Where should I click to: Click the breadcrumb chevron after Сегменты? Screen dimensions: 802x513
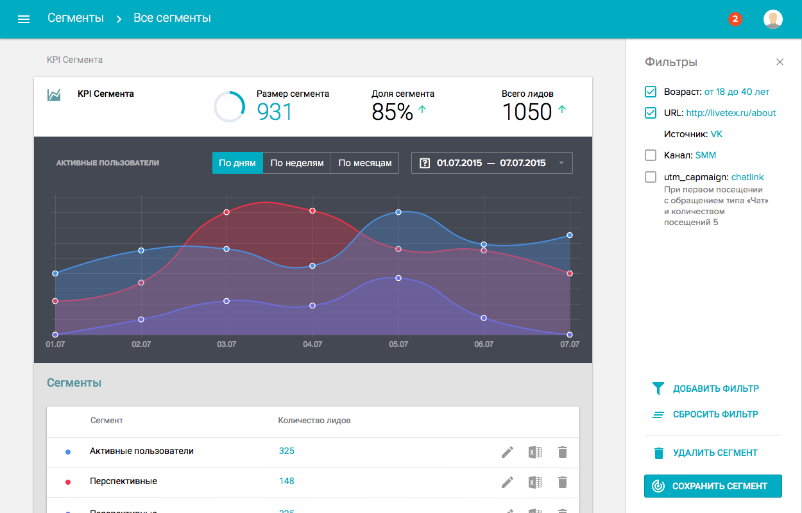119,19
